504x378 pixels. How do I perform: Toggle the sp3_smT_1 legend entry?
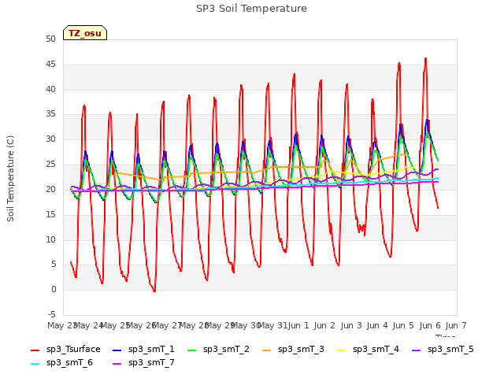(x=143, y=350)
